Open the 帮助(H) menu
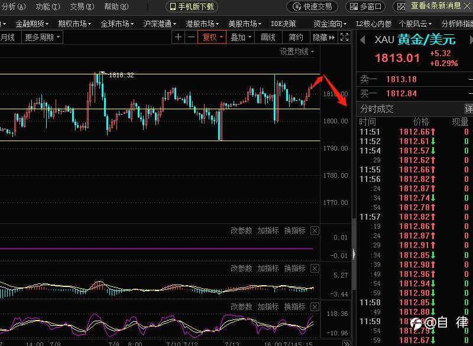Image resolution: width=473 pixels, height=346 pixels. coord(116,6)
